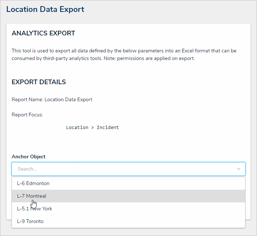Click the Anchor Object field label
Screen dimensions: 257x236
point(29,156)
